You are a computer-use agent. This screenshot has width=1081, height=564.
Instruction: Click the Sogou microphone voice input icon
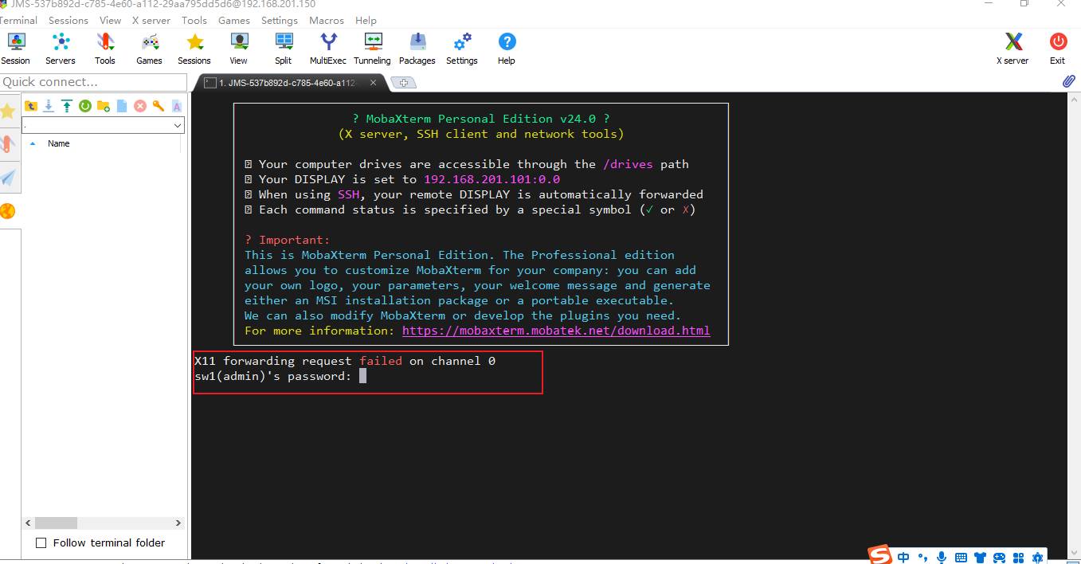pos(942,558)
